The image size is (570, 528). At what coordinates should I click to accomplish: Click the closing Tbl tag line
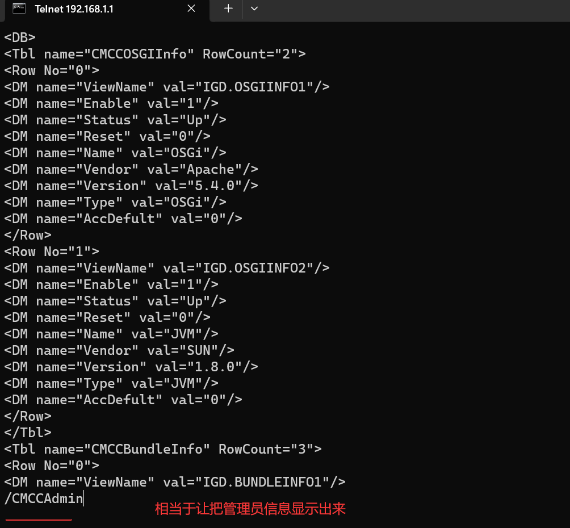pyautogui.click(x=28, y=433)
